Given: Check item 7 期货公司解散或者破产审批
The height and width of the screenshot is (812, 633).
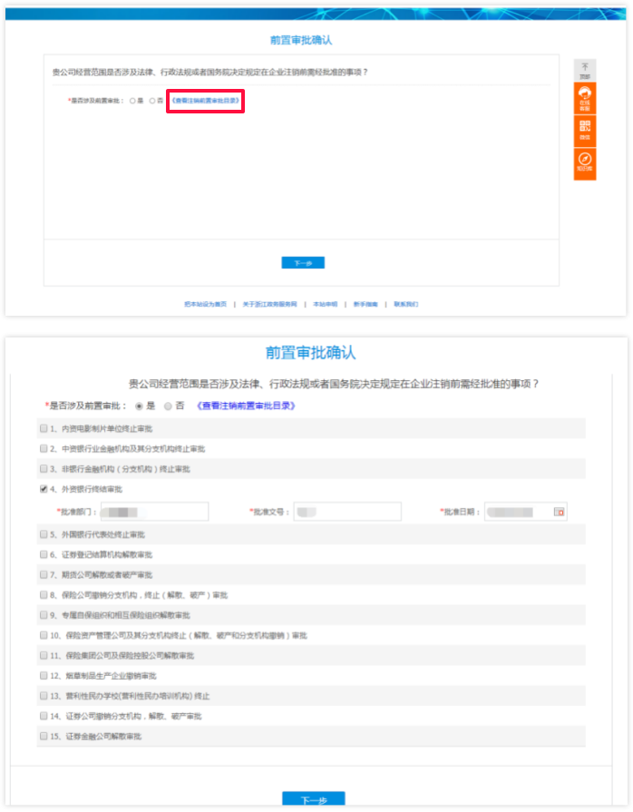Looking at the screenshot, I should point(44,574).
